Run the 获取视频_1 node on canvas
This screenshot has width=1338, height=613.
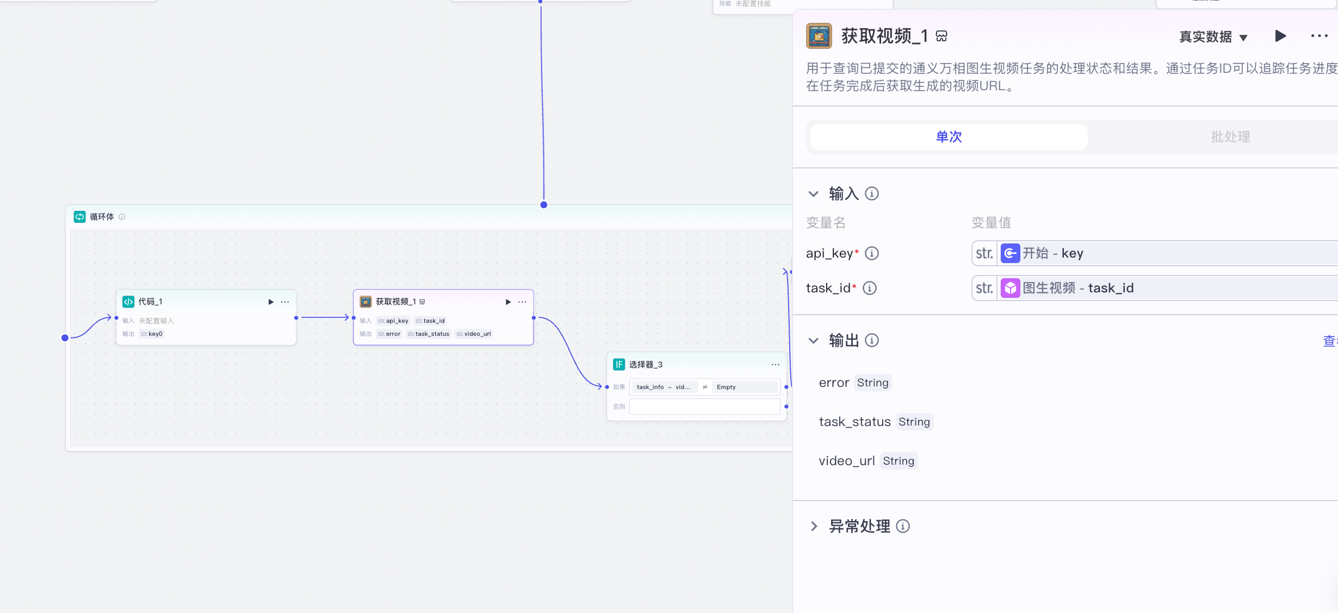[x=508, y=302]
